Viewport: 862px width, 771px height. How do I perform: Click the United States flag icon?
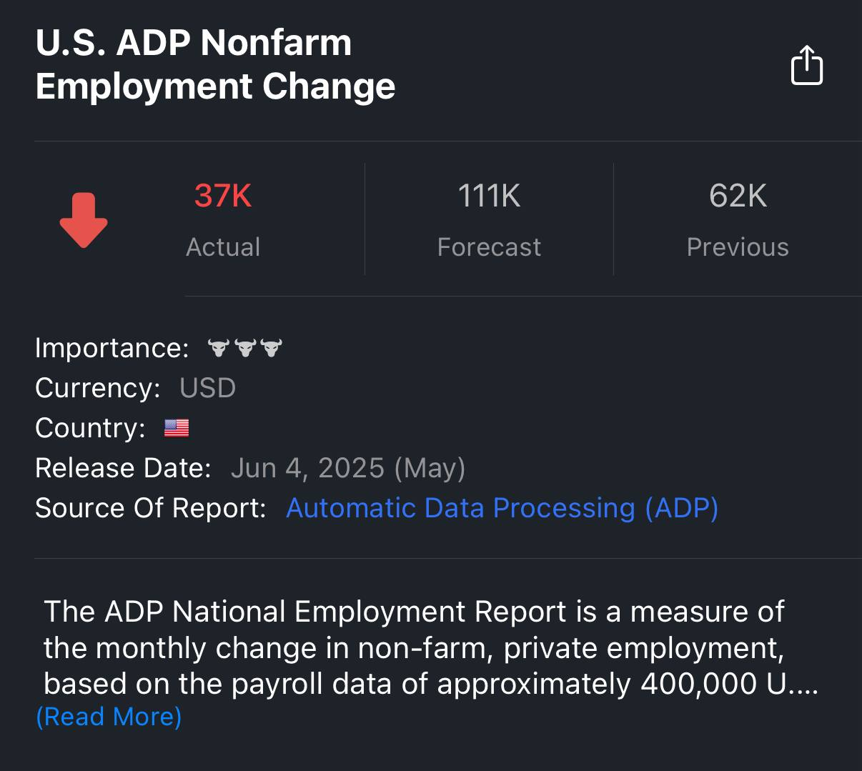tap(177, 428)
